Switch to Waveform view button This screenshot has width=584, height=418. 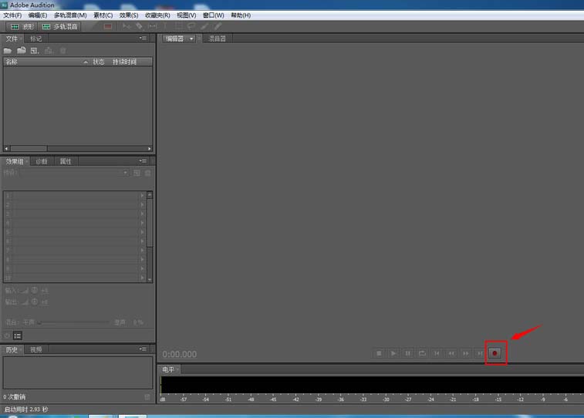pos(22,26)
